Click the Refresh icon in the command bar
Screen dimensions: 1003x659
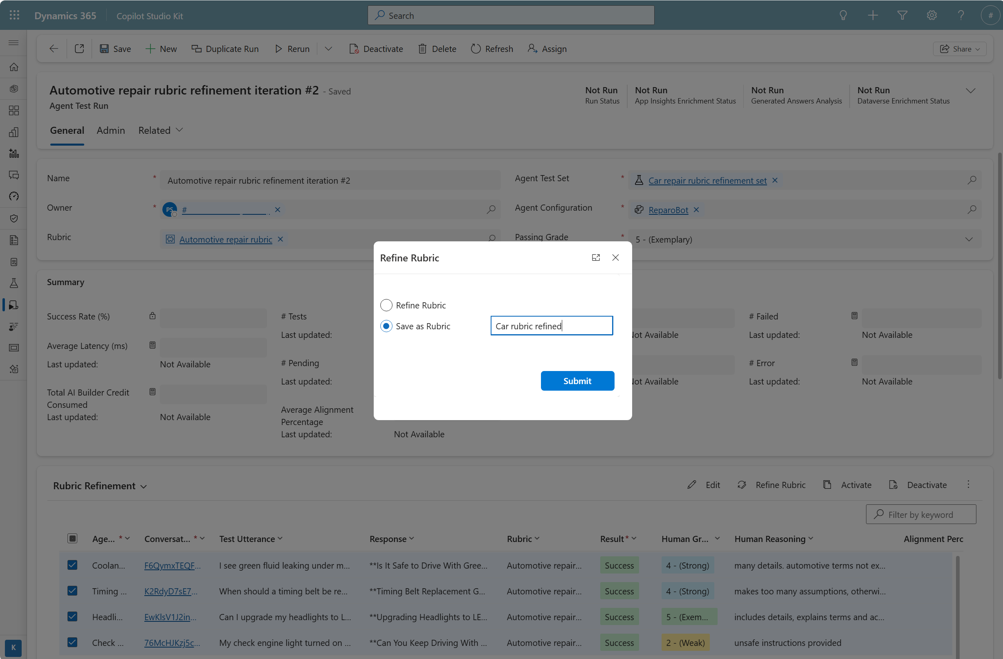pyautogui.click(x=476, y=49)
